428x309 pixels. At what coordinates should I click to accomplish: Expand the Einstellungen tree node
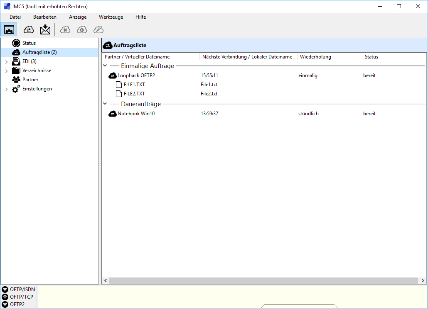6,89
